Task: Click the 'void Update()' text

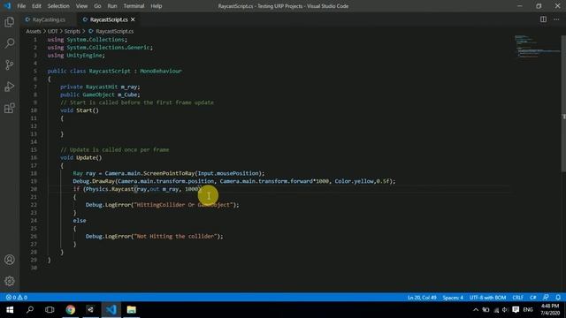Action: pyautogui.click(x=81, y=157)
